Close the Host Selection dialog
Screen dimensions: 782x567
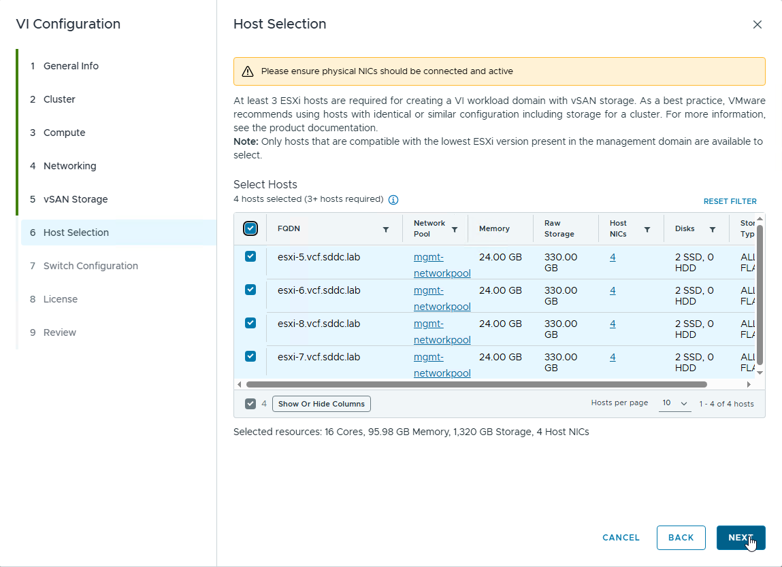tap(757, 24)
